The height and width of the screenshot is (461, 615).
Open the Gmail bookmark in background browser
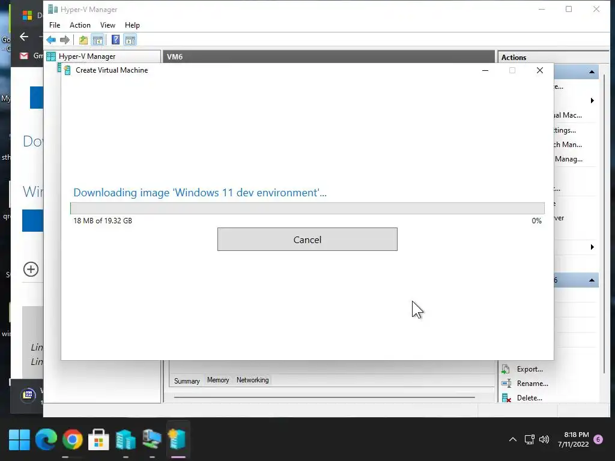point(31,56)
